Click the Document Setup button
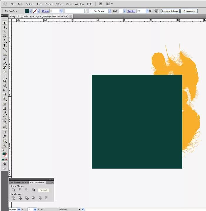This screenshot has height=211, width=206. (x=170, y=11)
